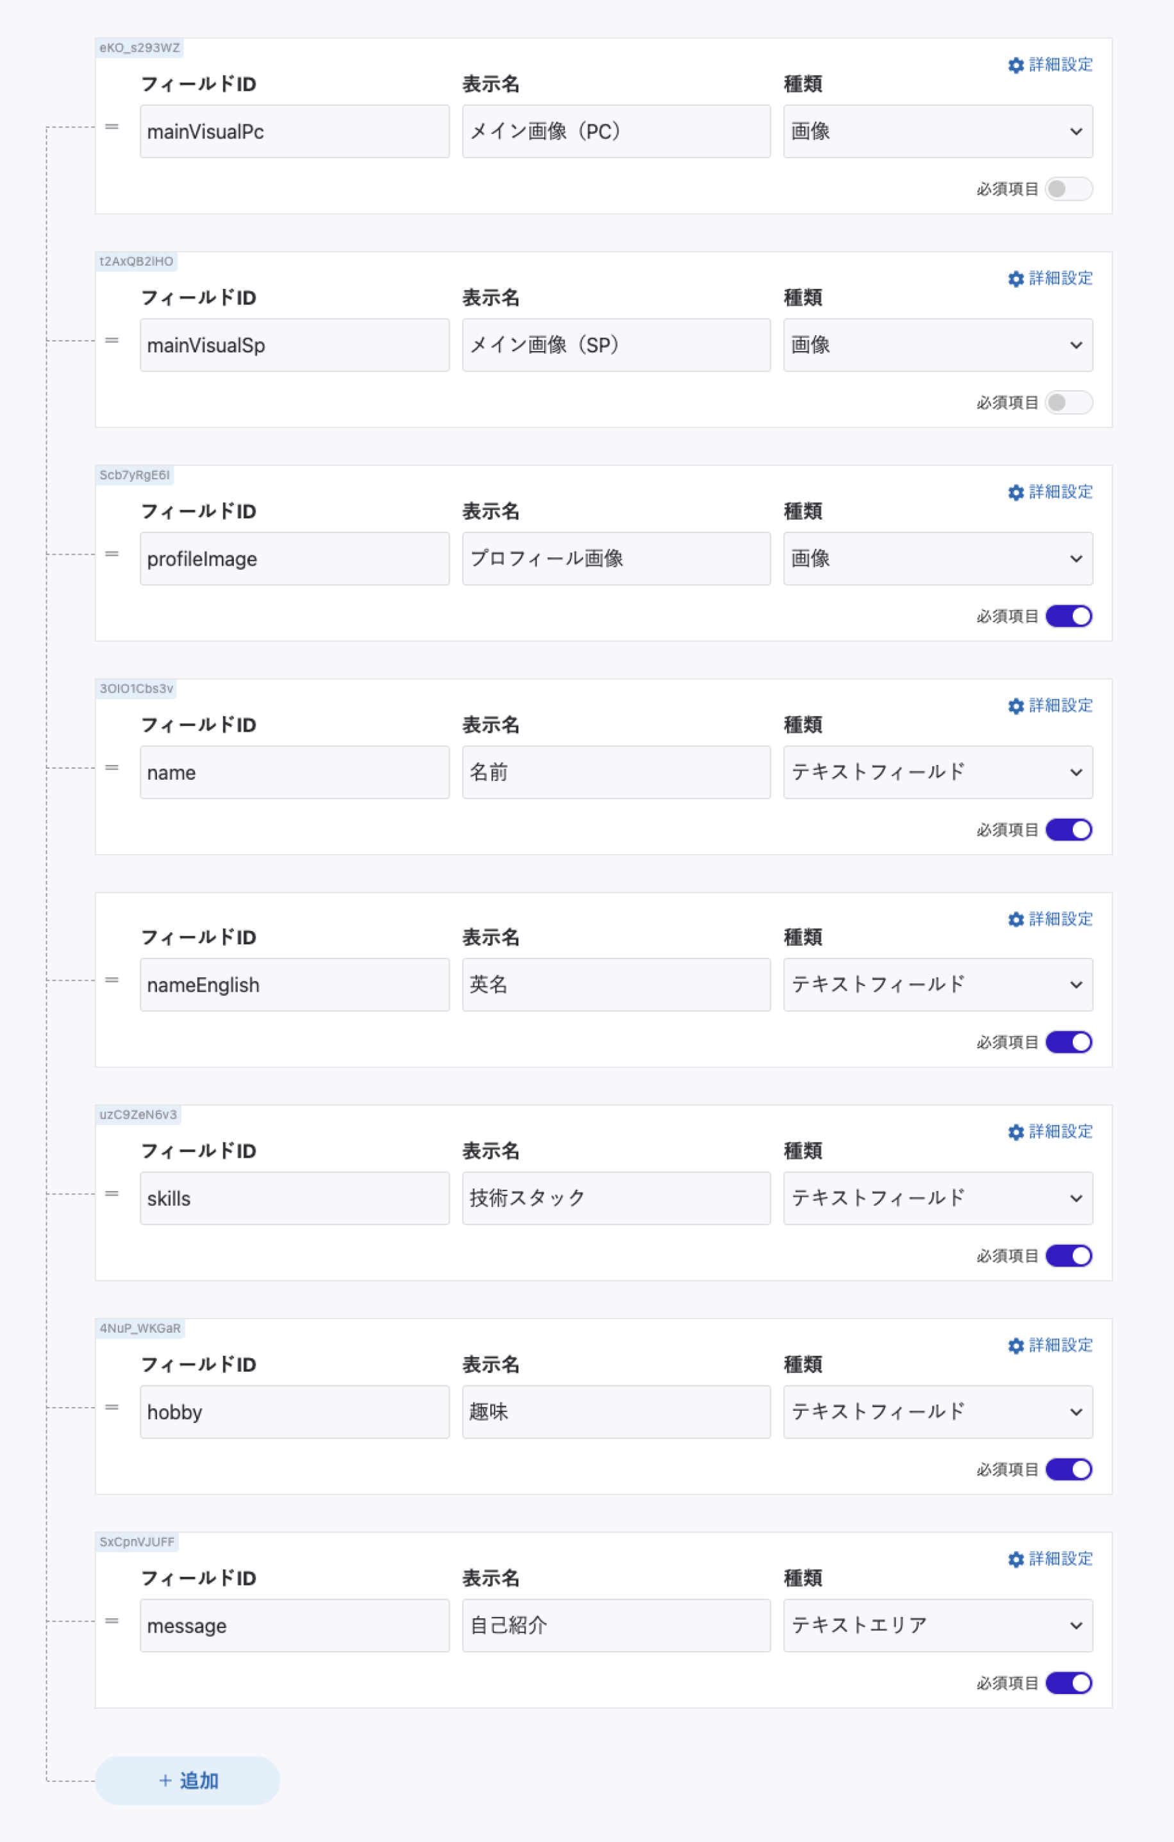Click the 追加 button to add field
Viewport: 1174px width, 1842px height.
188,1780
